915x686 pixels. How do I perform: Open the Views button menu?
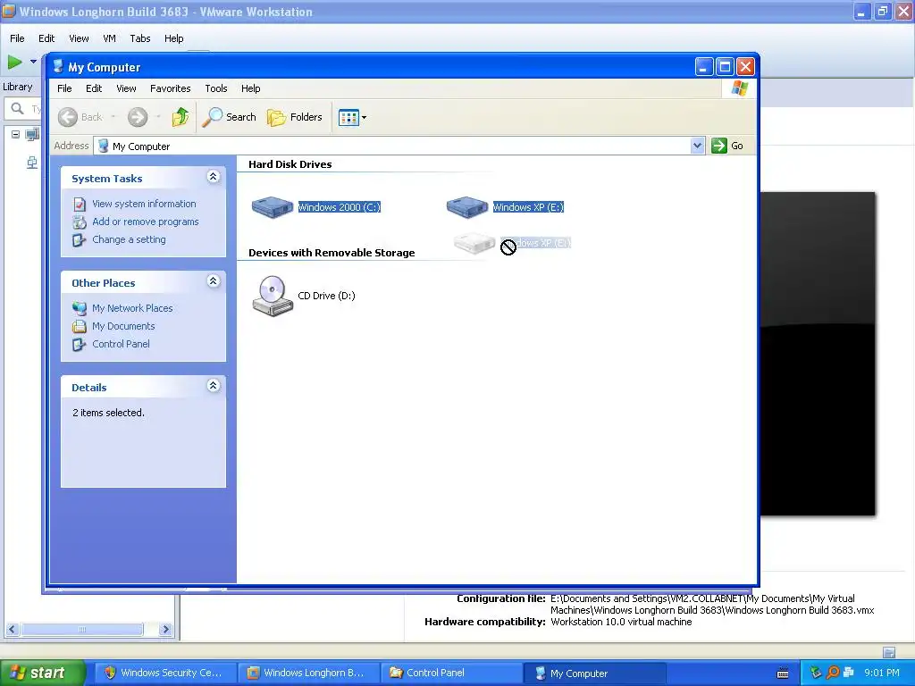352,117
